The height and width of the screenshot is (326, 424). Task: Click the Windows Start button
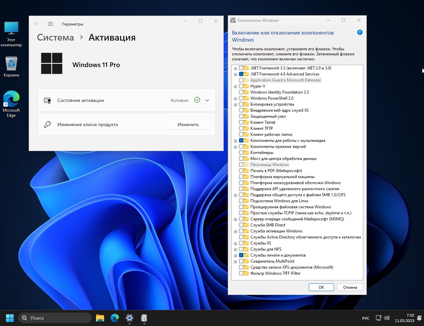pos(10,318)
